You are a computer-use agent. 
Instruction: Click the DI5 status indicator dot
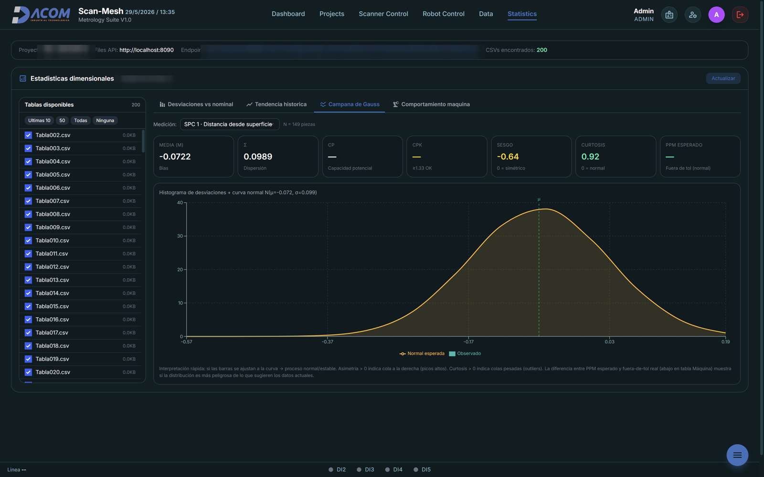click(x=416, y=470)
